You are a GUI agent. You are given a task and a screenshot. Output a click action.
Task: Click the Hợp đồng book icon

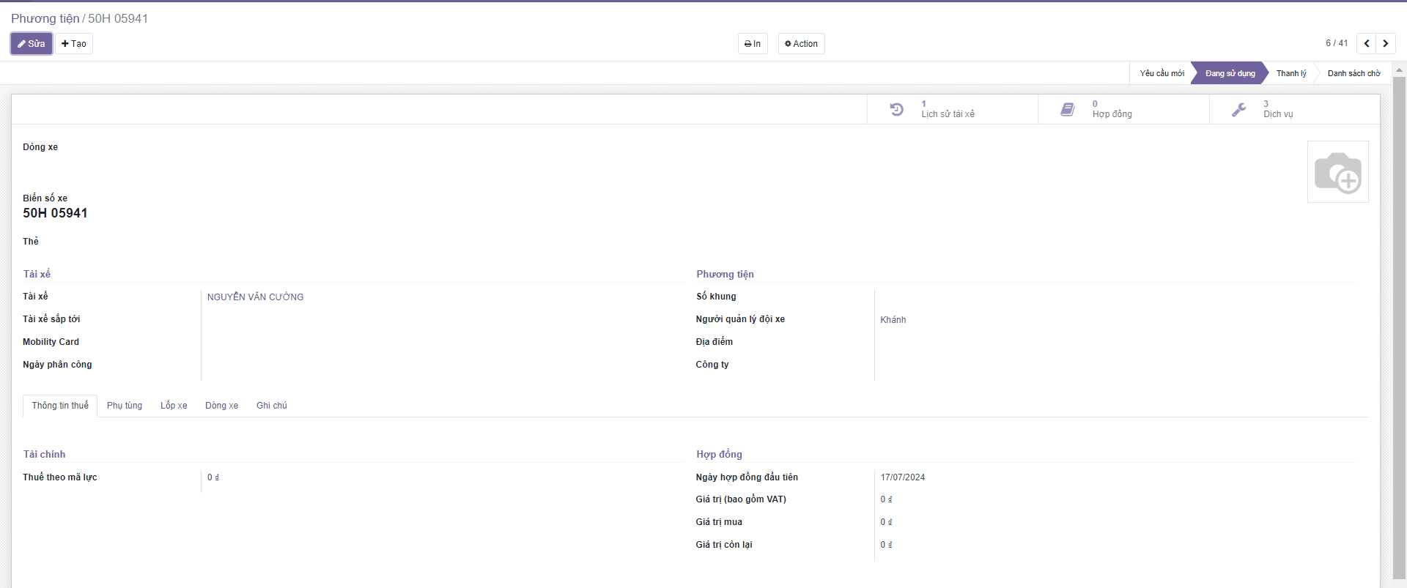pyautogui.click(x=1068, y=110)
